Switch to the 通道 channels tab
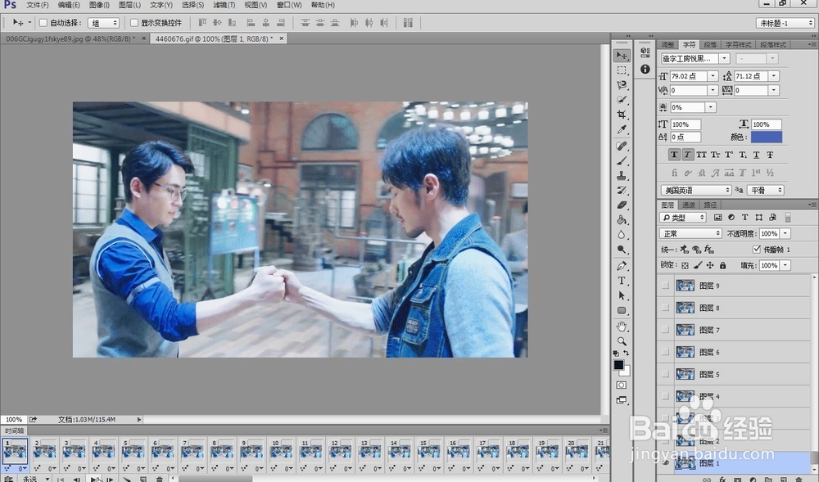 689,205
